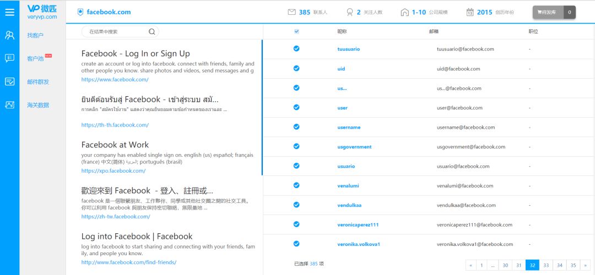Click the 0 count badge beside 待发库
This screenshot has width=595, height=275.
pos(570,12)
